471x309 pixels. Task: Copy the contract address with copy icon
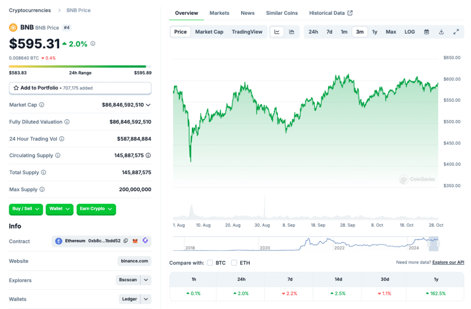126,241
